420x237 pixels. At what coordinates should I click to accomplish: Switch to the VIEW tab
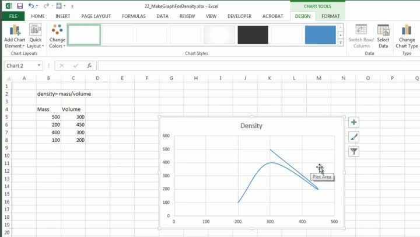coord(211,16)
